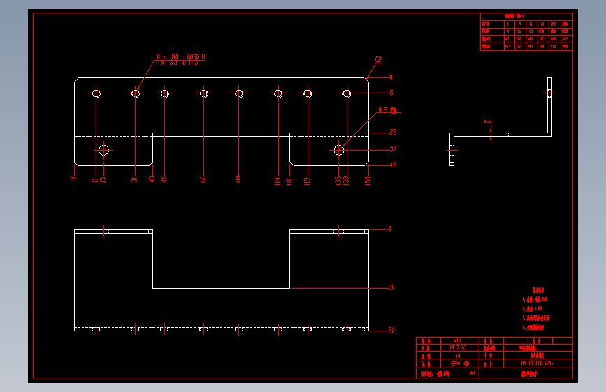
Task: Click dimension 52 on the bottom view
Action: tap(391, 330)
